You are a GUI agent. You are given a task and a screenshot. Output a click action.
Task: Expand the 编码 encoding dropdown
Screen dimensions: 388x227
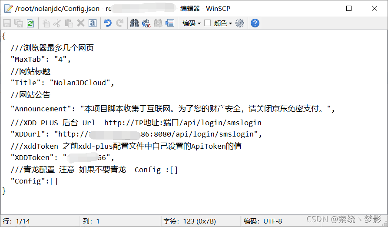point(192,23)
